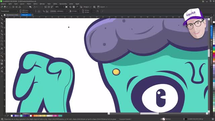Viewport: 215px width, 121px height.
Task: Toggle the snap off button
Action: [81, 7]
